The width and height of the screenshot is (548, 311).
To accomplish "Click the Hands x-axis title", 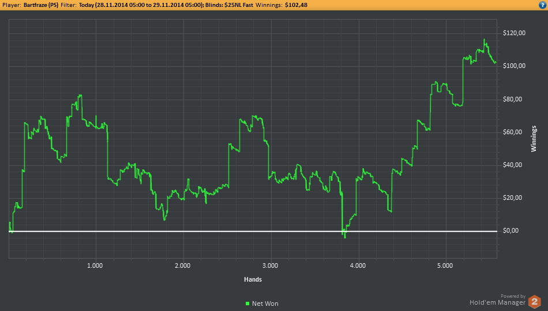I will pyautogui.click(x=253, y=279).
